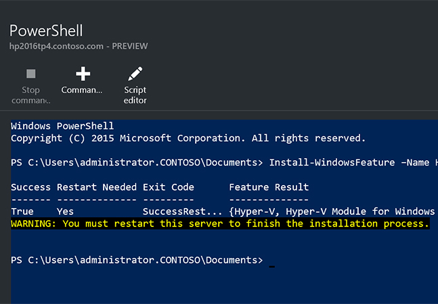Click the Stop command square icon
The width and height of the screenshot is (438, 304).
pos(31,74)
